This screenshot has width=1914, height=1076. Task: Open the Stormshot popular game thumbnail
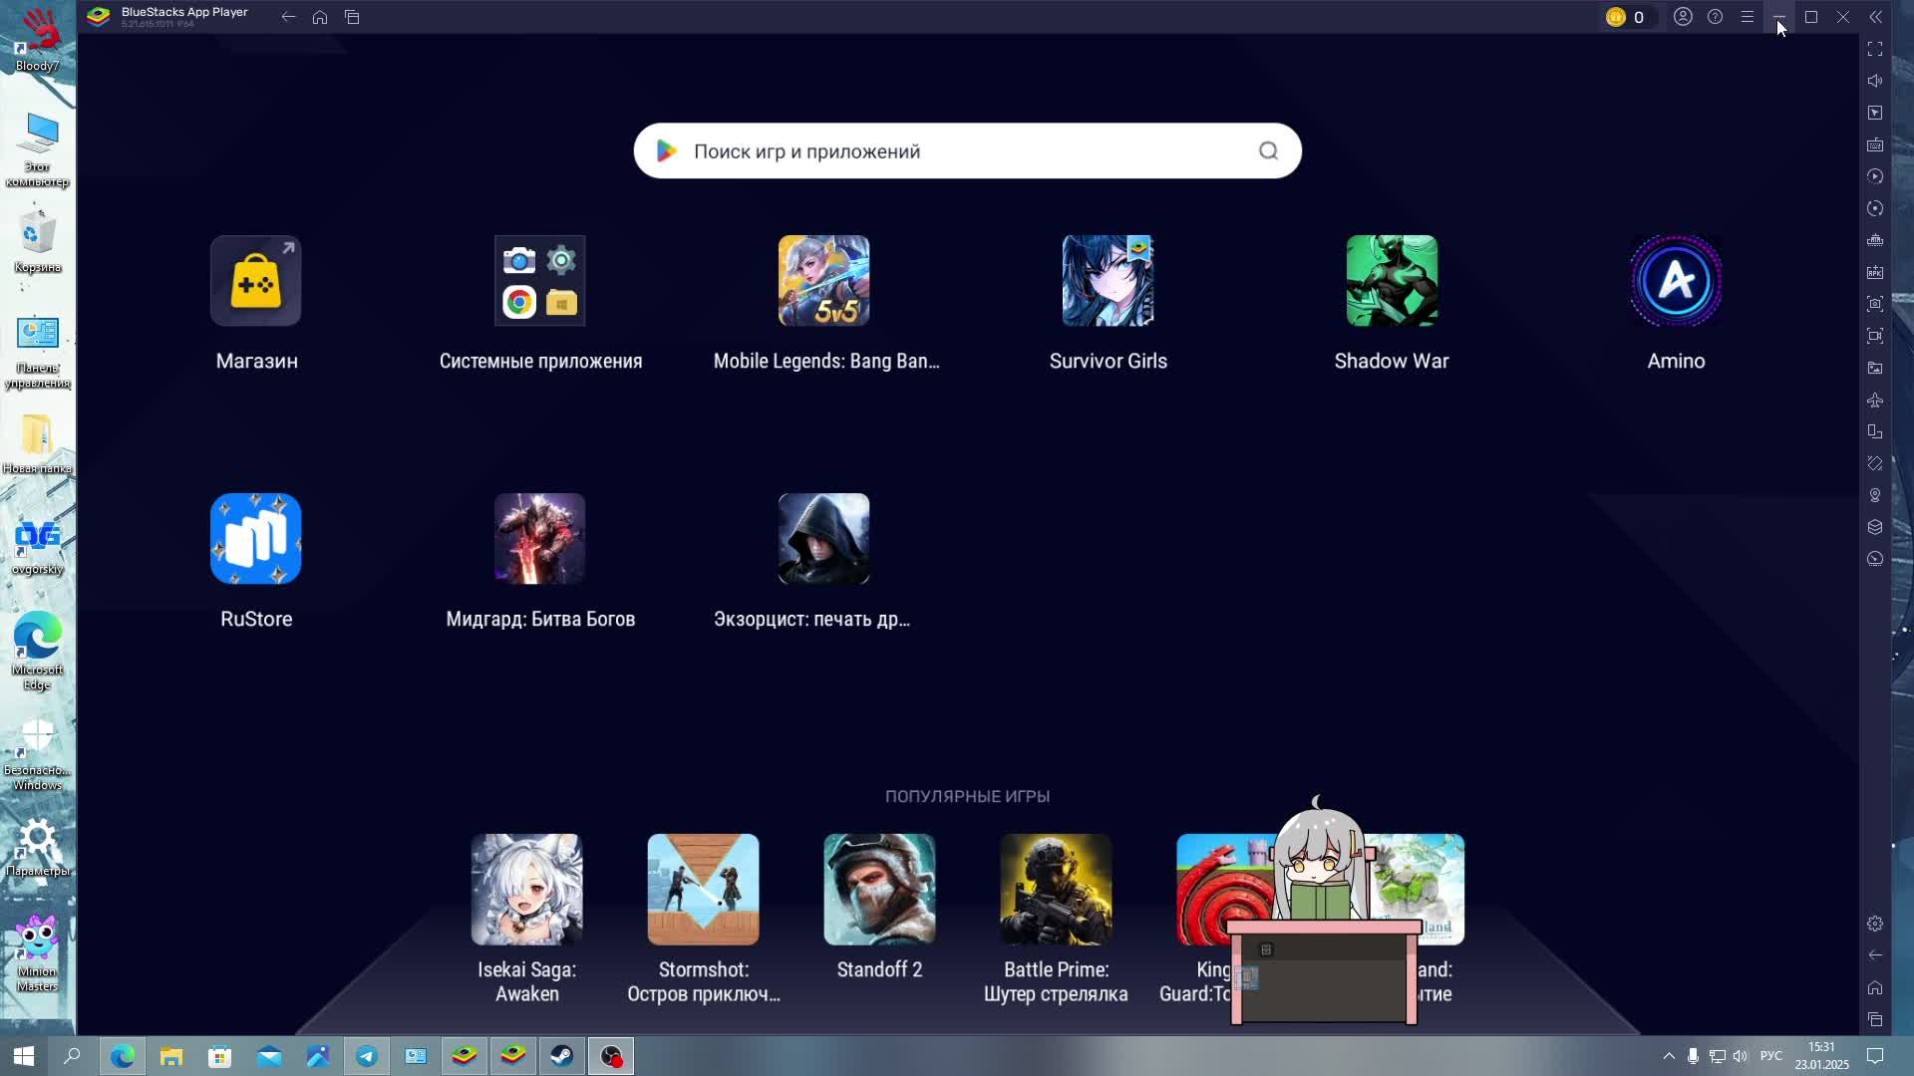click(704, 890)
